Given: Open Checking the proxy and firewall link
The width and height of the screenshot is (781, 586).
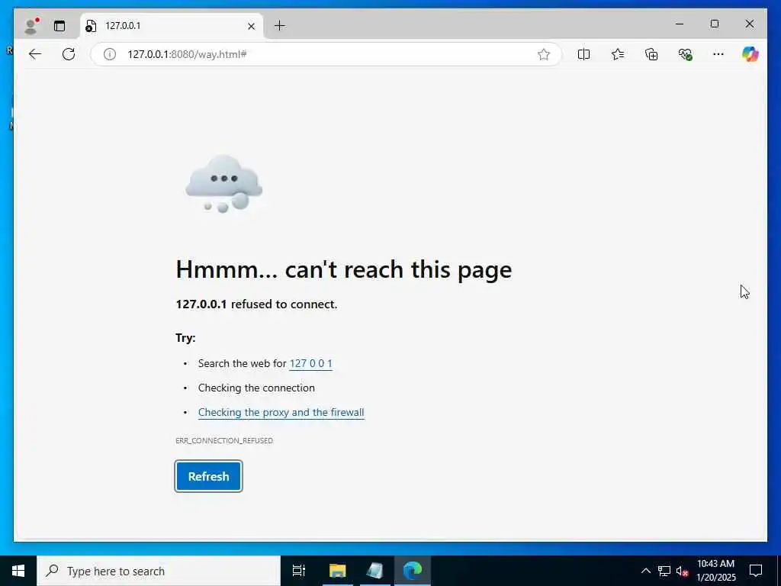Looking at the screenshot, I should (281, 412).
